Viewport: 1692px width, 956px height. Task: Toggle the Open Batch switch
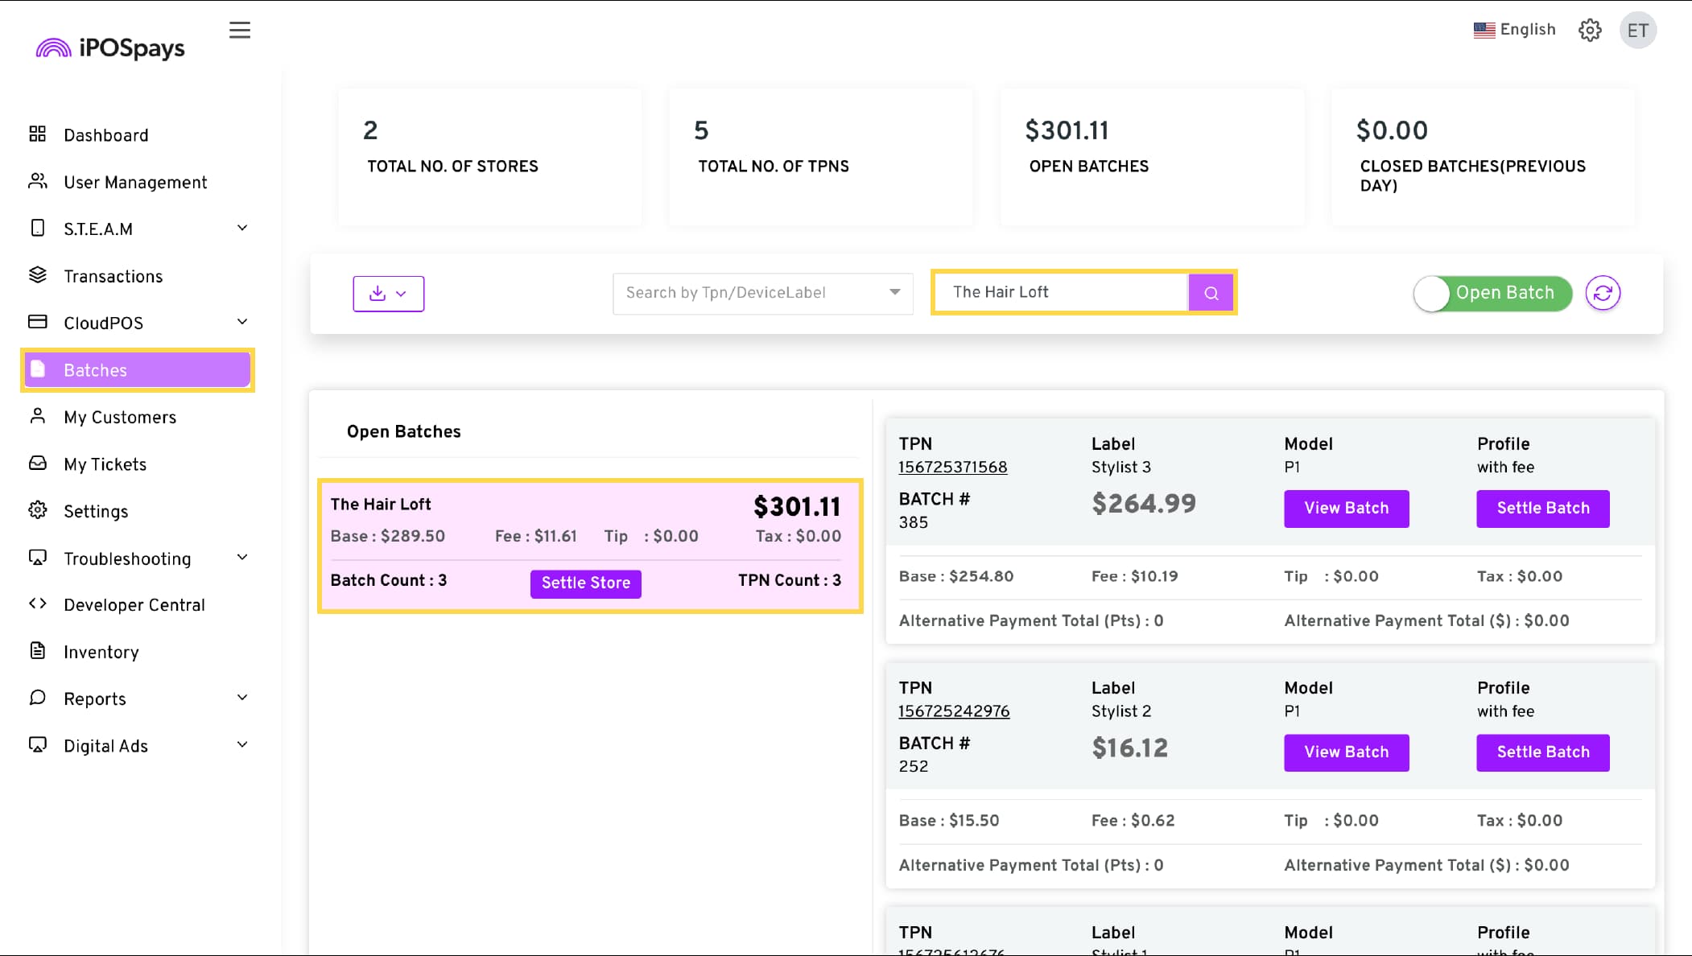click(1492, 293)
